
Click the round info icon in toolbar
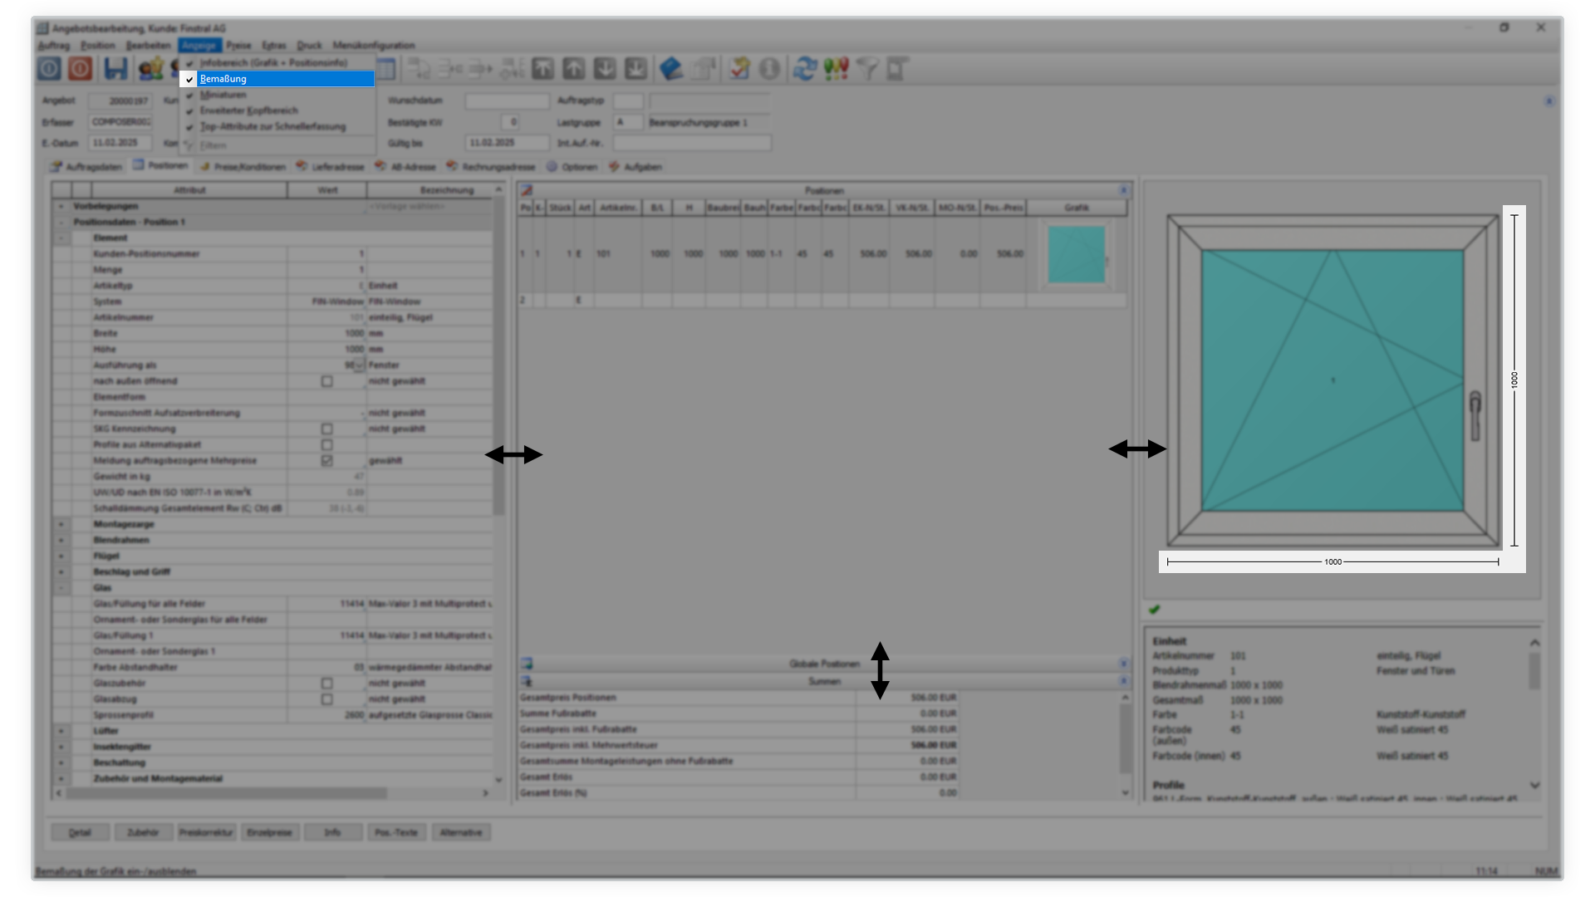click(x=770, y=69)
